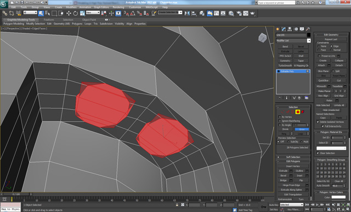Open the Utilities hammer panel tab
Image resolution: width=351 pixels, height=212 pixels.
coord(308,29)
